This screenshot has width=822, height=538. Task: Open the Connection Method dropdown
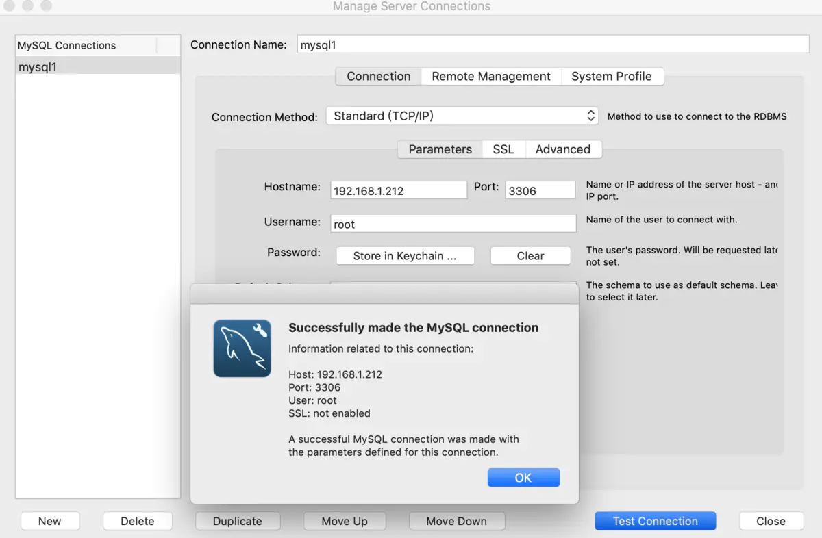(462, 116)
